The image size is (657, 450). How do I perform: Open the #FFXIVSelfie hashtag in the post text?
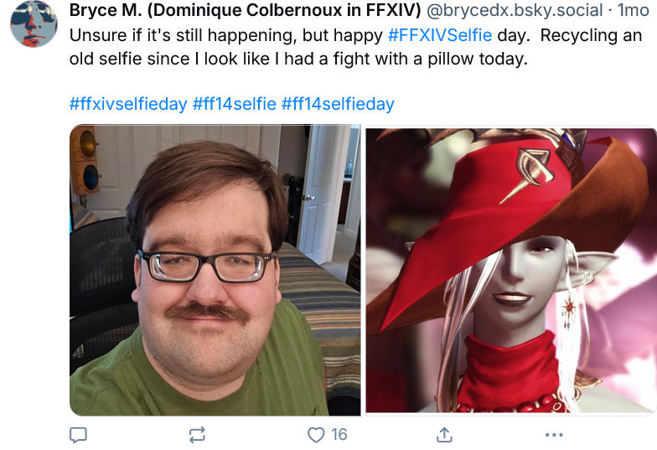[x=440, y=35]
